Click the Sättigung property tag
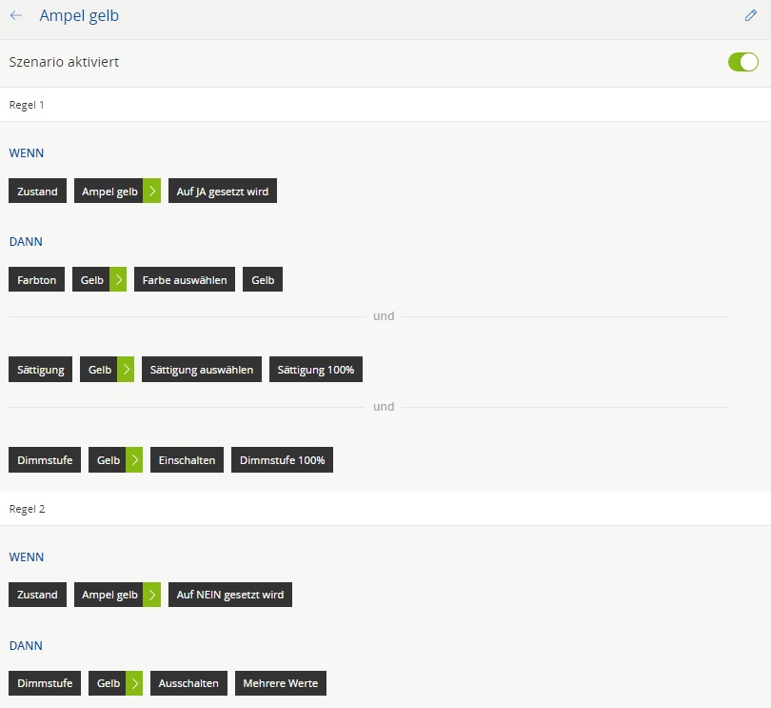Image resolution: width=771 pixels, height=708 pixels. pyautogui.click(x=41, y=370)
